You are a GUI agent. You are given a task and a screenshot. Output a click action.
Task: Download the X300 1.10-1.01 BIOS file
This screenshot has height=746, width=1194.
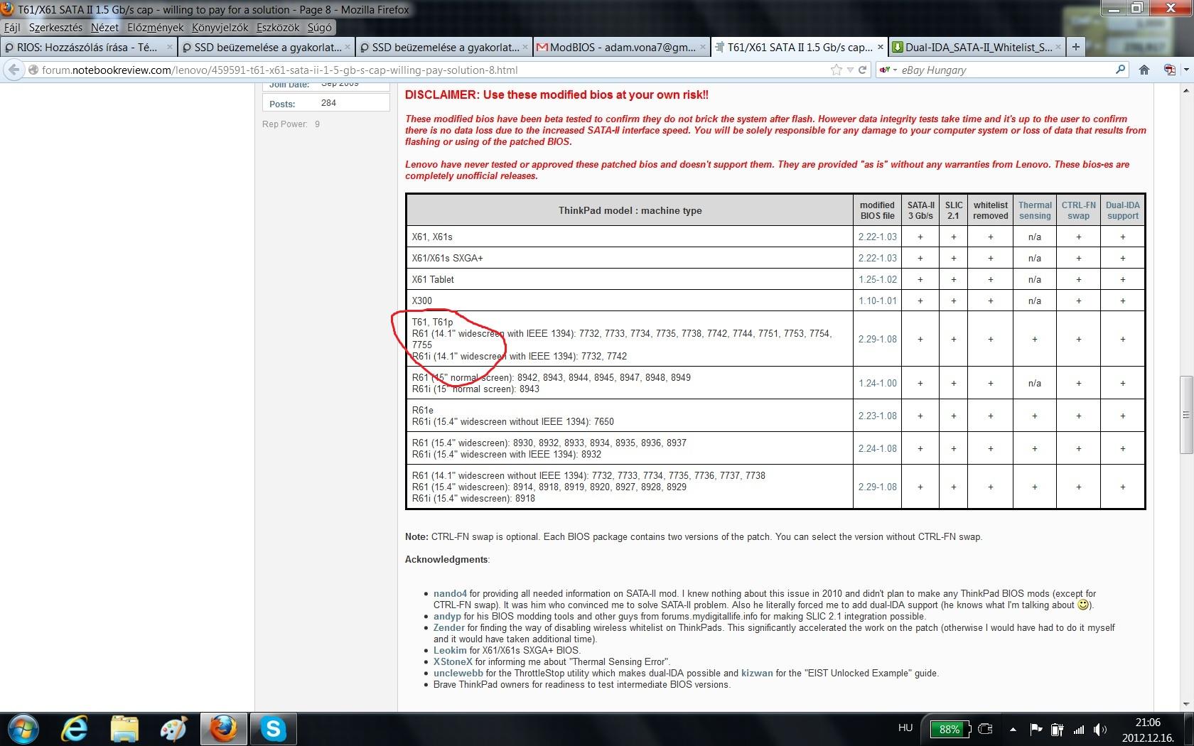pos(877,301)
